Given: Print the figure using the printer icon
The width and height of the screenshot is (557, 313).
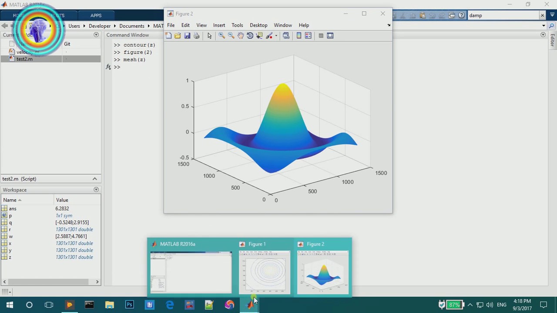Looking at the screenshot, I should 196,36.
